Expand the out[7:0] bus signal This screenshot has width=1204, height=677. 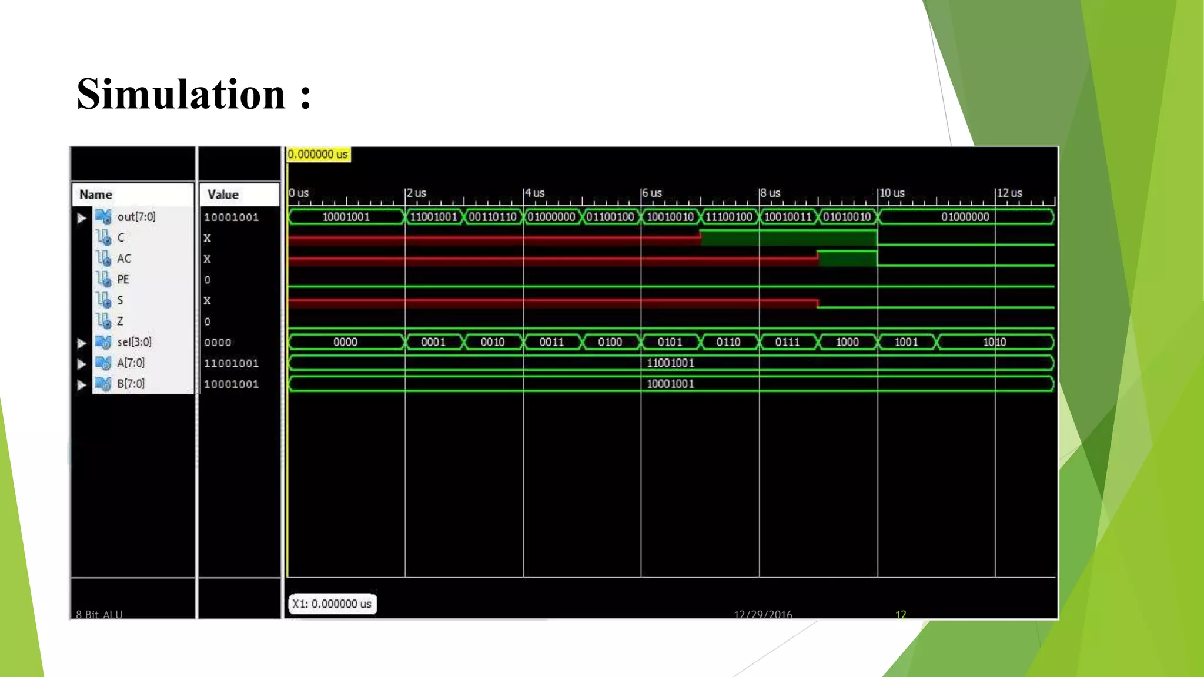click(x=82, y=218)
